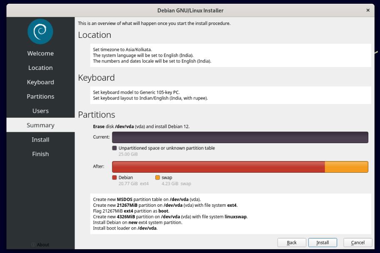Click the Install sidebar step

[x=40, y=140]
